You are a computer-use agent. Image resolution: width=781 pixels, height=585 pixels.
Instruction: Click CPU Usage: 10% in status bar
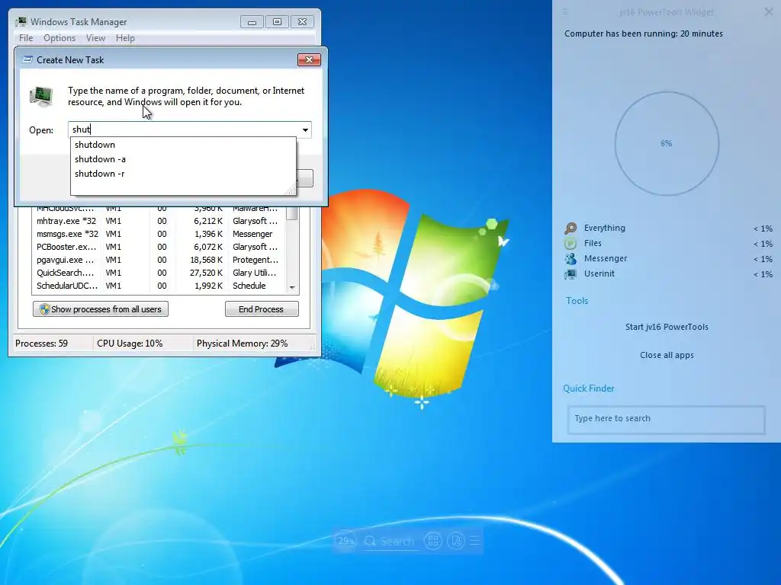130,344
